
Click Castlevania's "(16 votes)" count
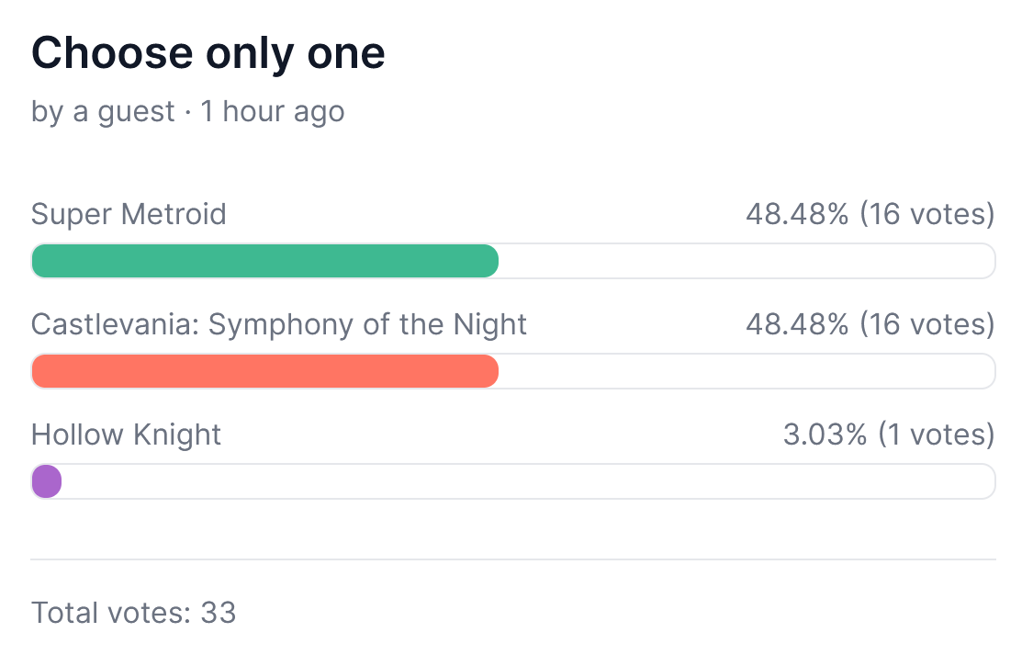(x=927, y=324)
